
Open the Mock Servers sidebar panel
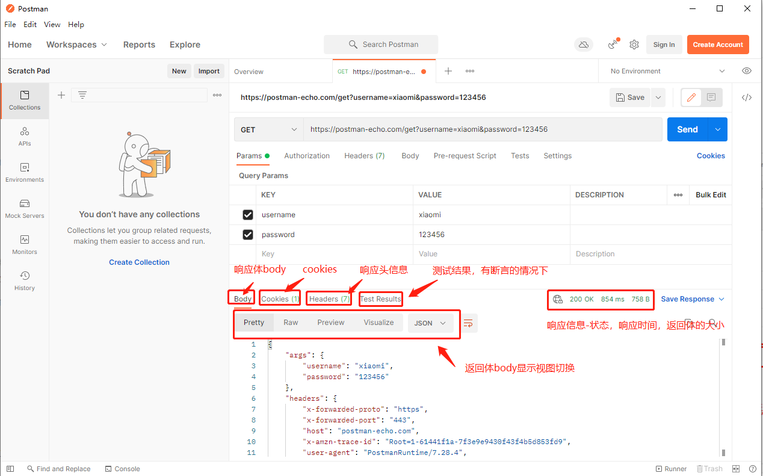(x=25, y=209)
